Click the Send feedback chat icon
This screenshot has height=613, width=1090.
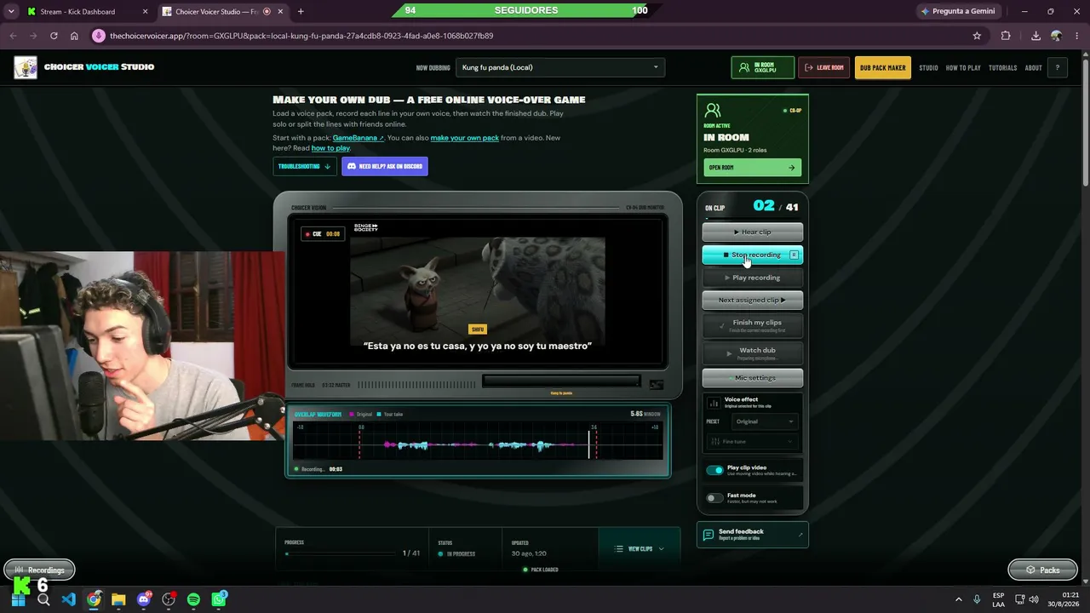[708, 534]
